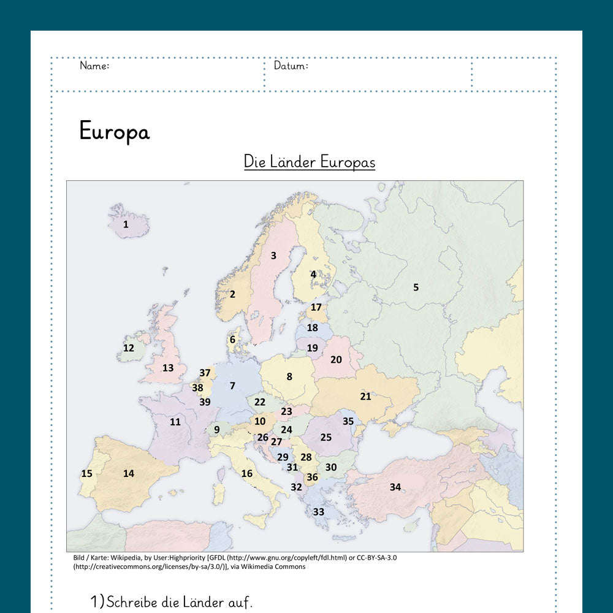Click the number 3 on Sweden
The height and width of the screenshot is (613, 613).
click(273, 256)
